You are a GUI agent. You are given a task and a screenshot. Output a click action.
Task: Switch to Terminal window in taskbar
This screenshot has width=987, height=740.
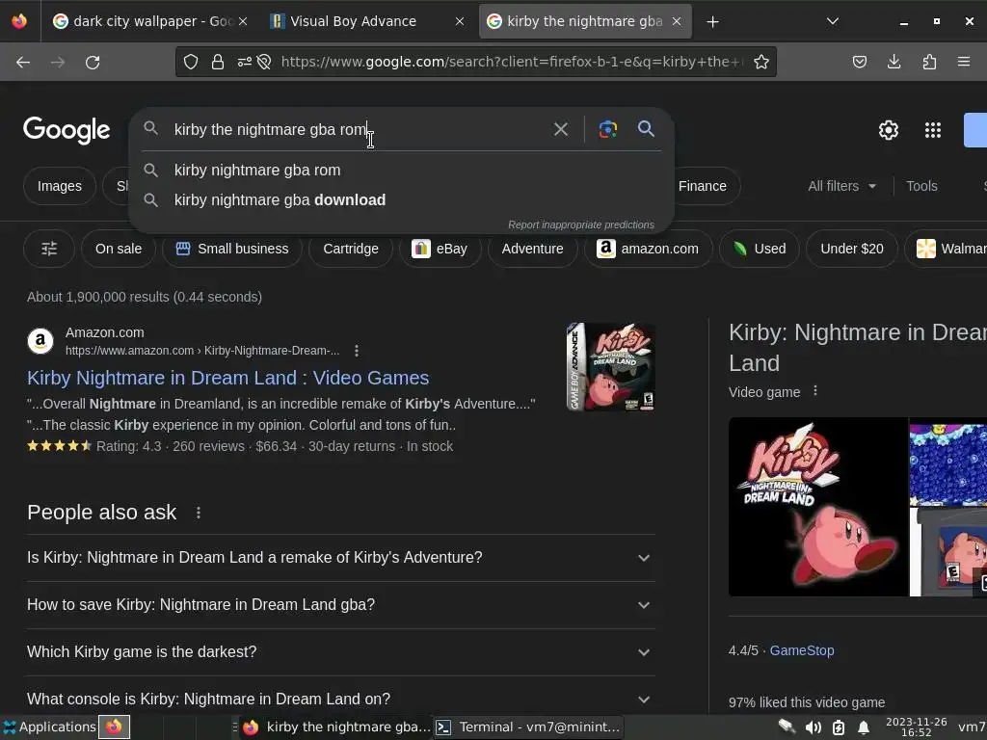pyautogui.click(x=527, y=727)
